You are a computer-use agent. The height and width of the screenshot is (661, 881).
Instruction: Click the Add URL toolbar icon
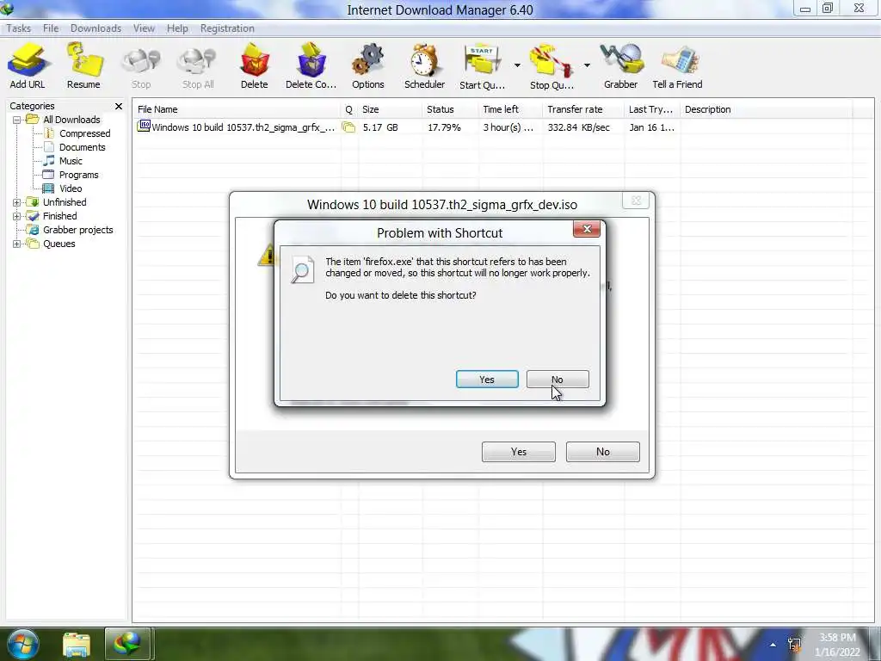click(x=27, y=66)
